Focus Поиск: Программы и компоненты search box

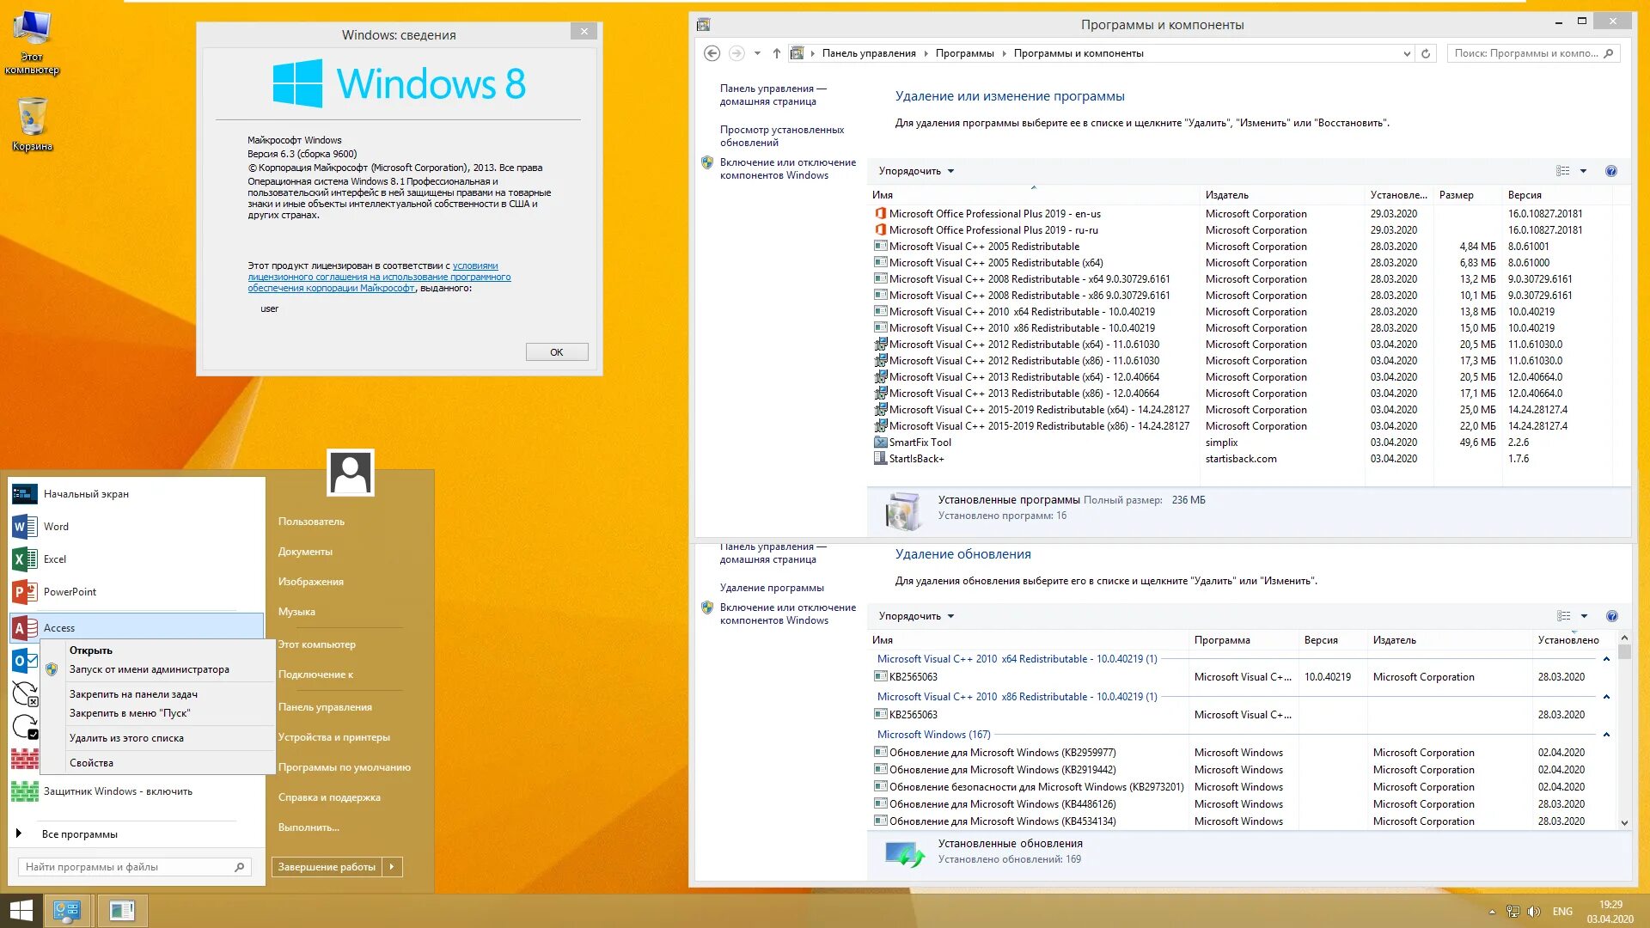point(1533,53)
